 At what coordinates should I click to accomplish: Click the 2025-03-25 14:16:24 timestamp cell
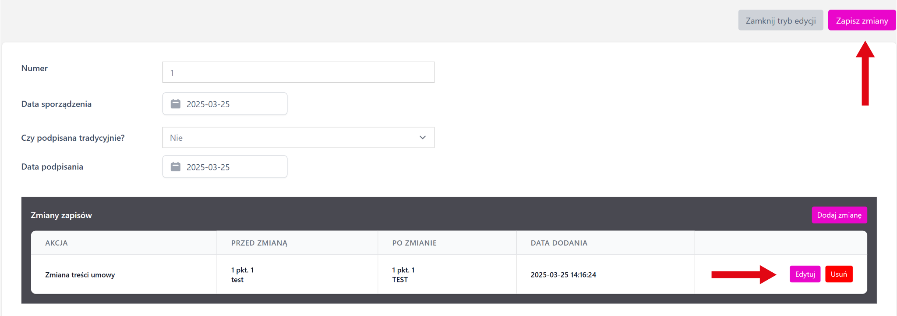(563, 275)
